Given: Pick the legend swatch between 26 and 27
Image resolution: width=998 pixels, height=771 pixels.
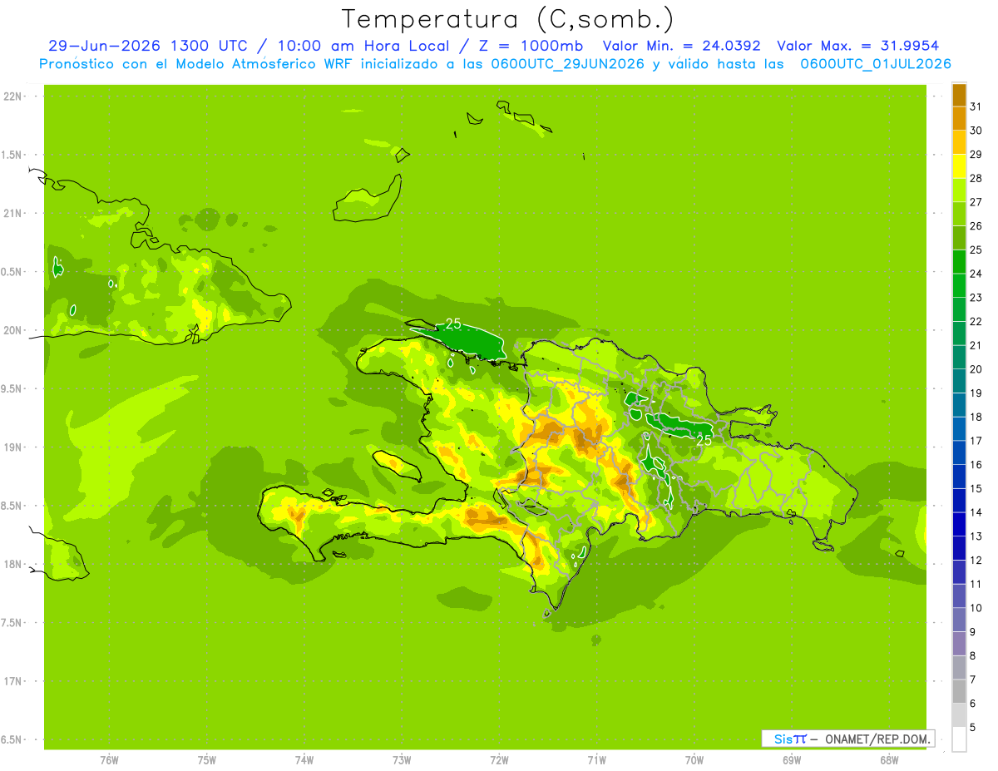Looking at the screenshot, I should [959, 214].
